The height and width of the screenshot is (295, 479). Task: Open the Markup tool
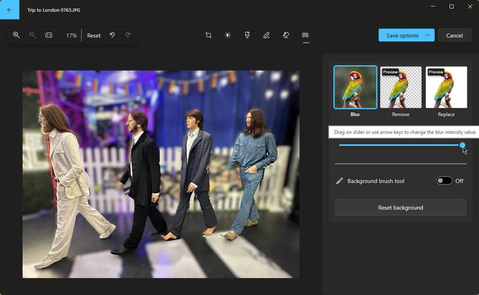[x=267, y=35]
